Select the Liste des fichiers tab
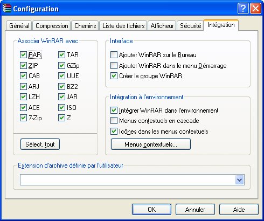Image resolution: width=264 pixels, height=221 pixels. 123,26
